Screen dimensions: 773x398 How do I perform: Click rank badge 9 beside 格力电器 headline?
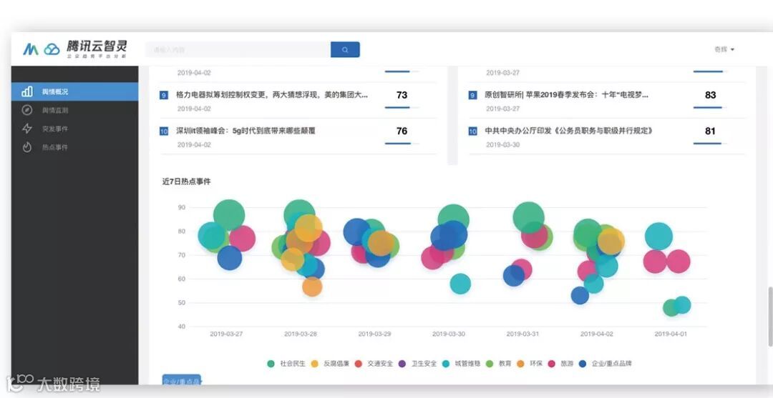coord(164,96)
